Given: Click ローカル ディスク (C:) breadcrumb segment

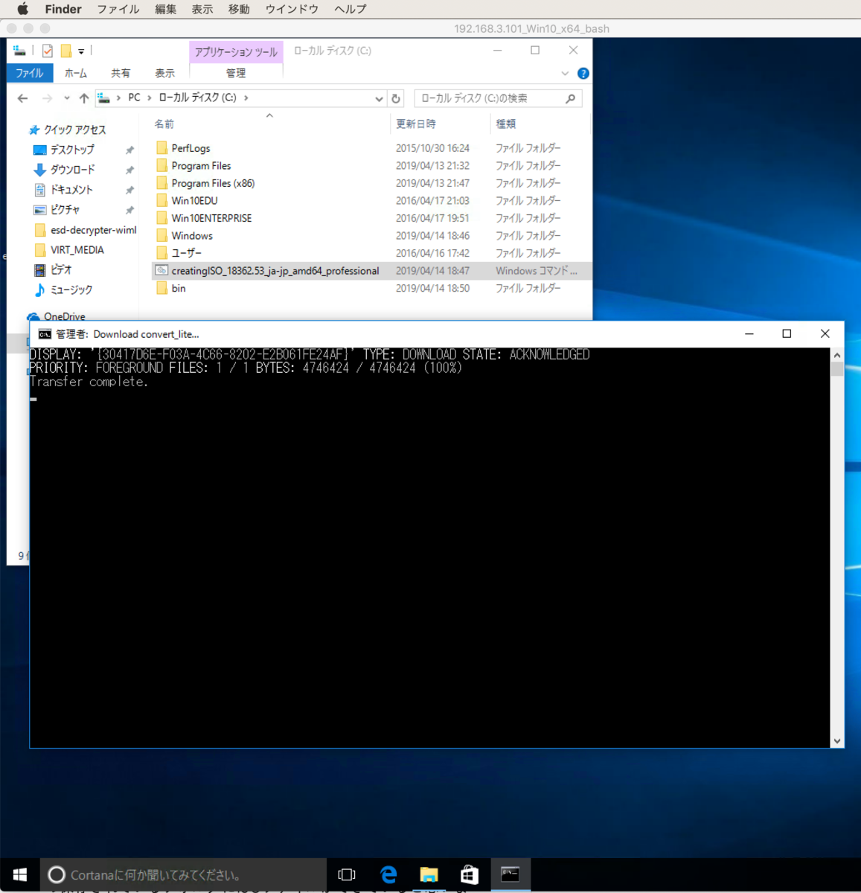Looking at the screenshot, I should (197, 97).
